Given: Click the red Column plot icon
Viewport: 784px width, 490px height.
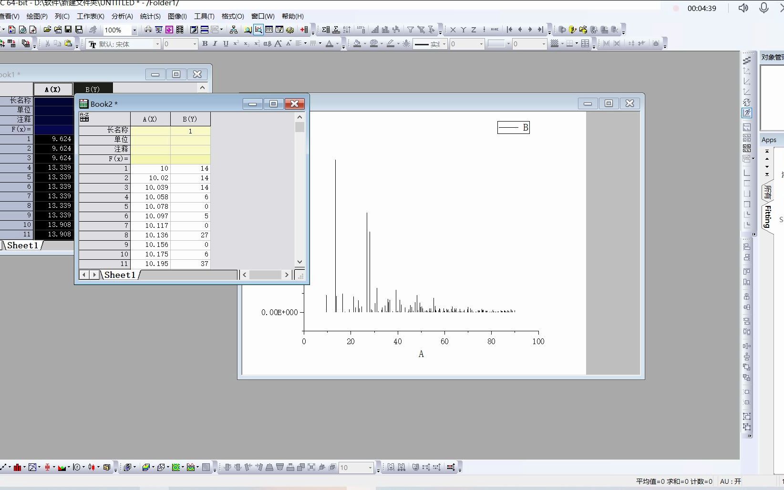Looking at the screenshot, I should coord(17,468).
